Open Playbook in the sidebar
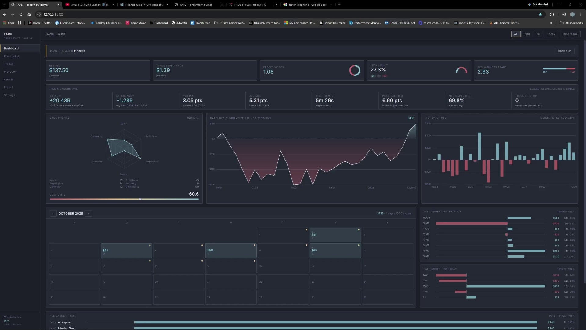 (x=10, y=72)
